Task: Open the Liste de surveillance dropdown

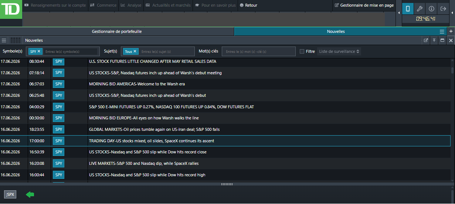Action: pyautogui.click(x=339, y=51)
